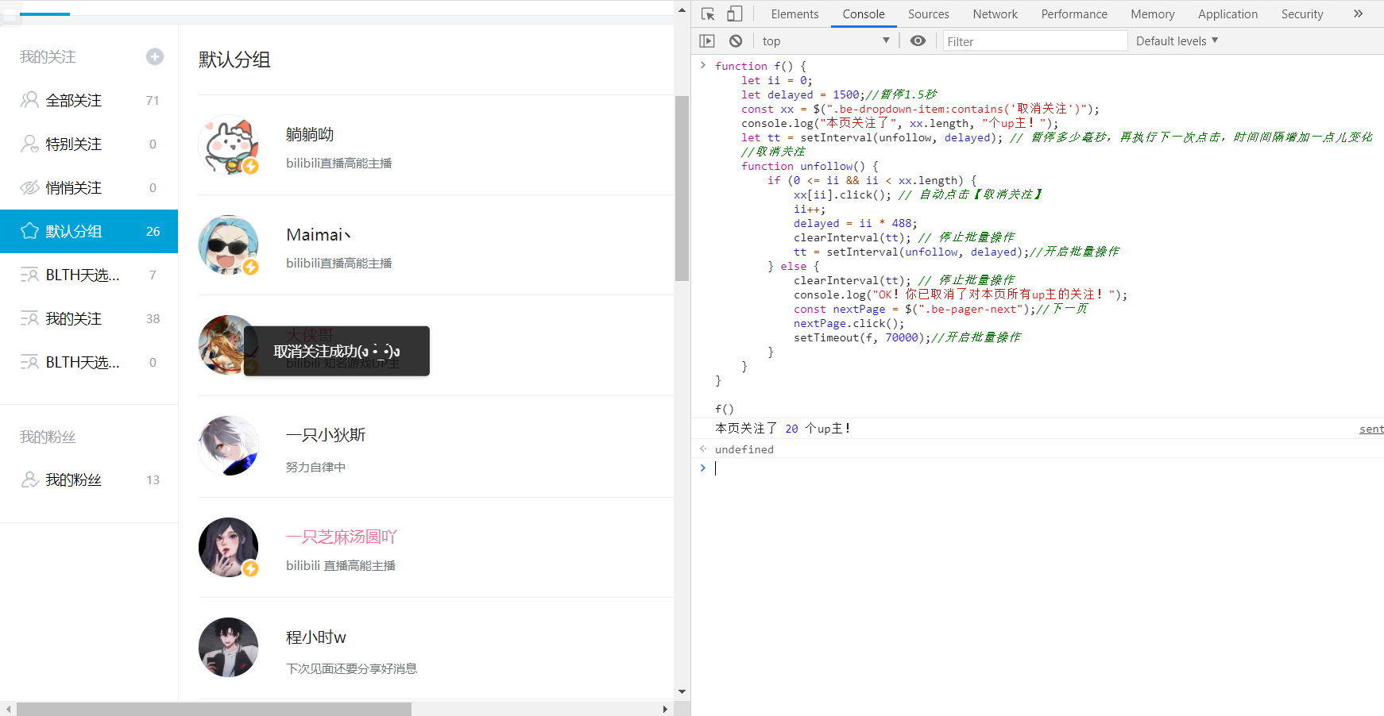1384x716 pixels.
Task: Open the Security tab
Action: (x=1302, y=13)
